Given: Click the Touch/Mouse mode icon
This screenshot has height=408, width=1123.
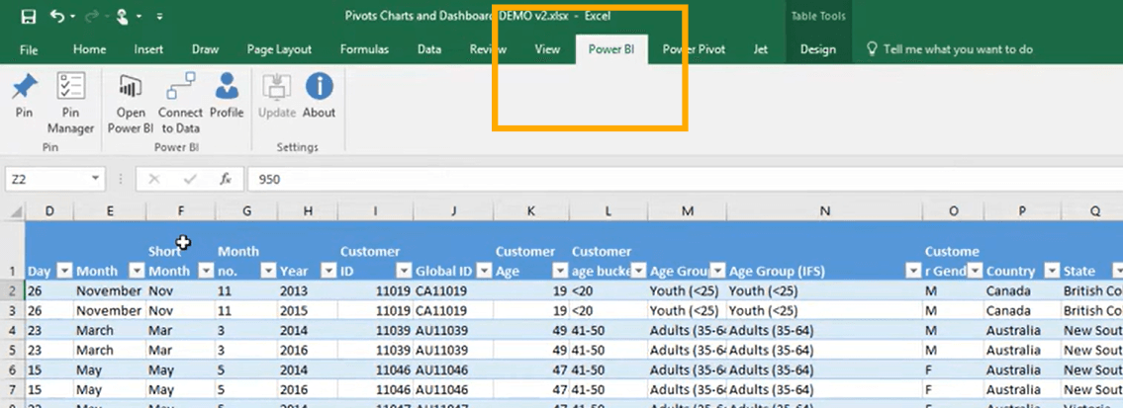Looking at the screenshot, I should click(121, 16).
